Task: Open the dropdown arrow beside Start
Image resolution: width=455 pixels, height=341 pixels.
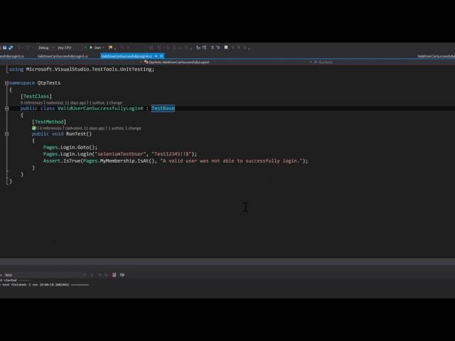Action: [104, 48]
